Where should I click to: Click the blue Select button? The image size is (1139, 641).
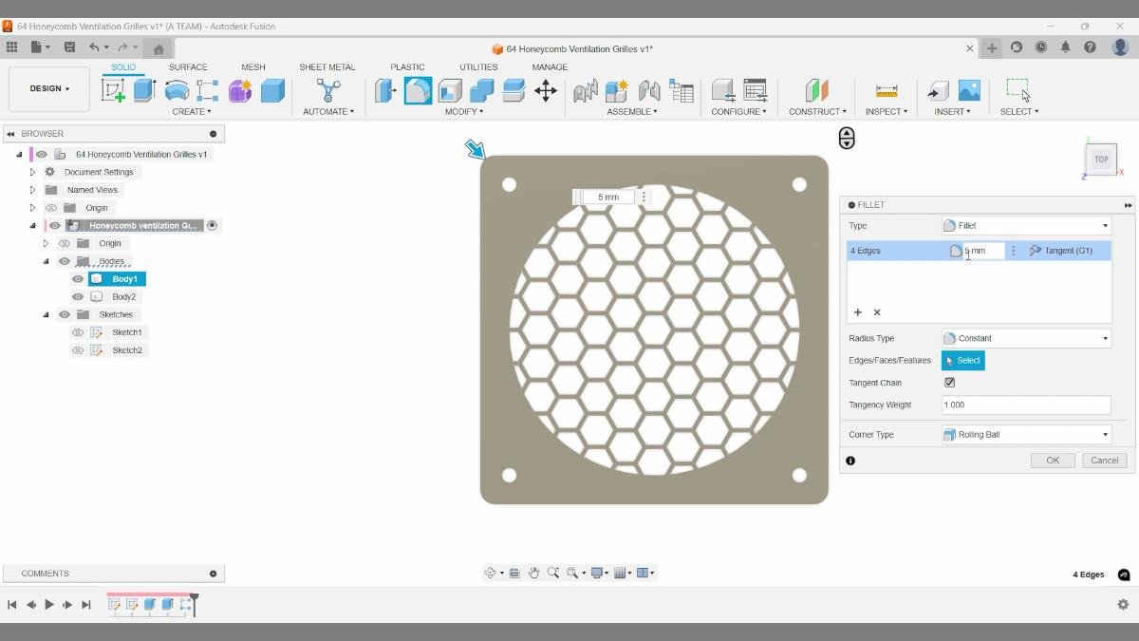pos(963,361)
